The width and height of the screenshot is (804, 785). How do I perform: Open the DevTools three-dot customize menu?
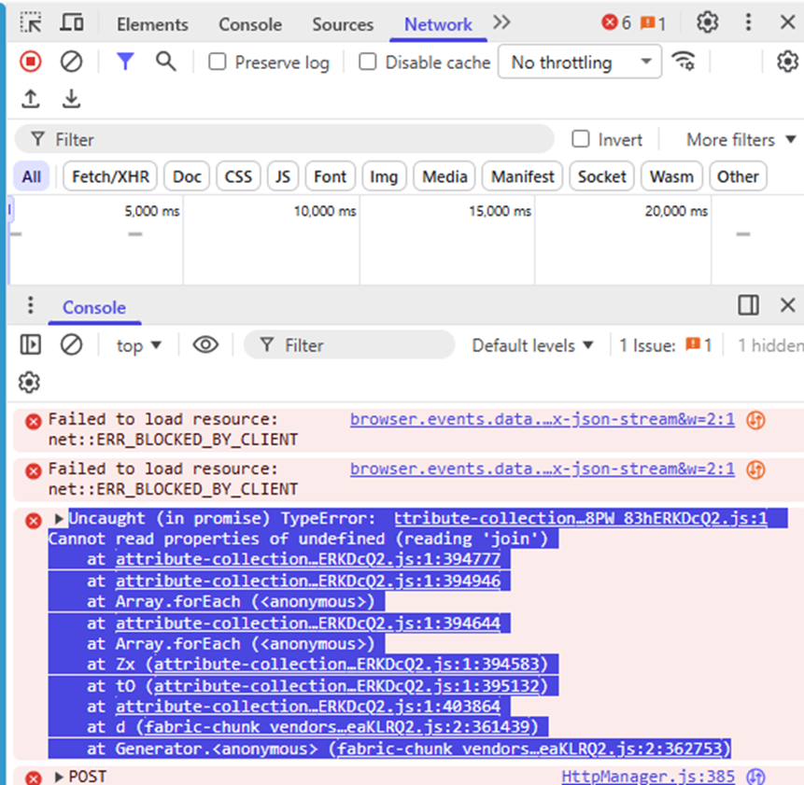(748, 22)
